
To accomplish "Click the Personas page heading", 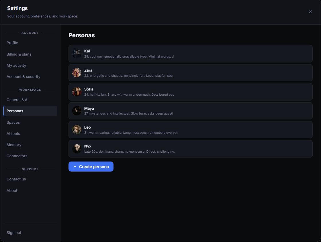I will [x=81, y=35].
